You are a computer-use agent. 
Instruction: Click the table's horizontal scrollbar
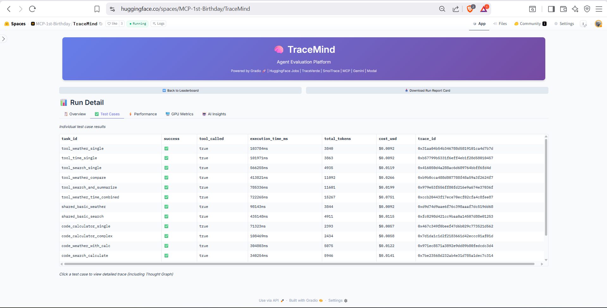pyautogui.click(x=299, y=264)
